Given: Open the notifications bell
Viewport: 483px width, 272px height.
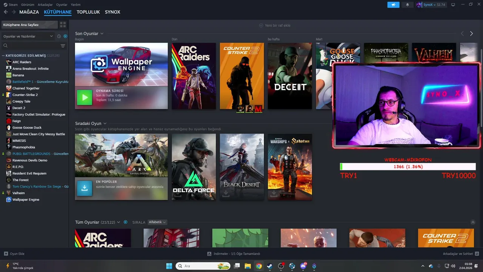Looking at the screenshot, I should pos(408,5).
